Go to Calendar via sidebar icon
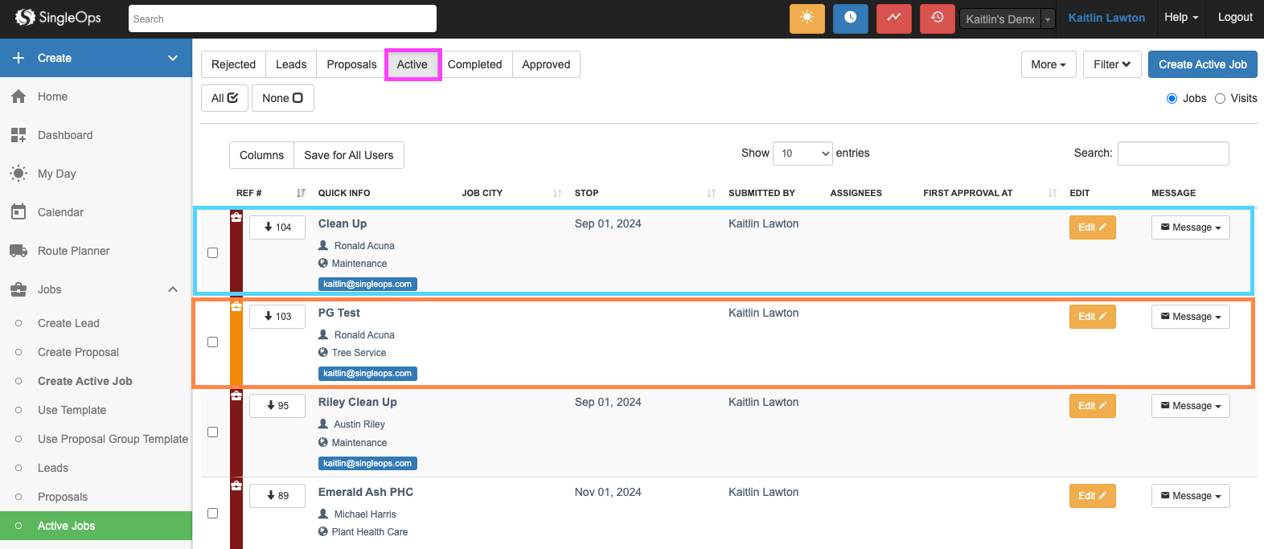The image size is (1264, 549). [18, 212]
